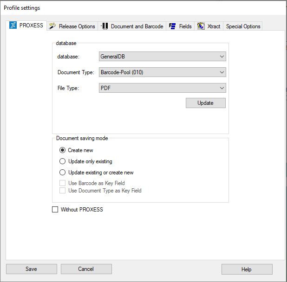Screen dimensions: 287x282
Task: Open the Document and Barcode tab
Action: (132, 26)
